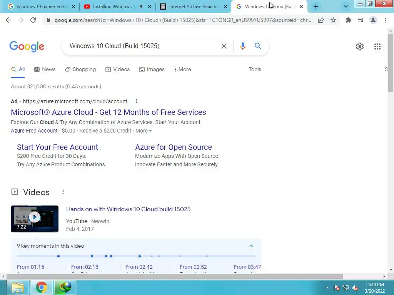Open Chrome three-dot menu
The width and height of the screenshot is (394, 295).
[386, 20]
